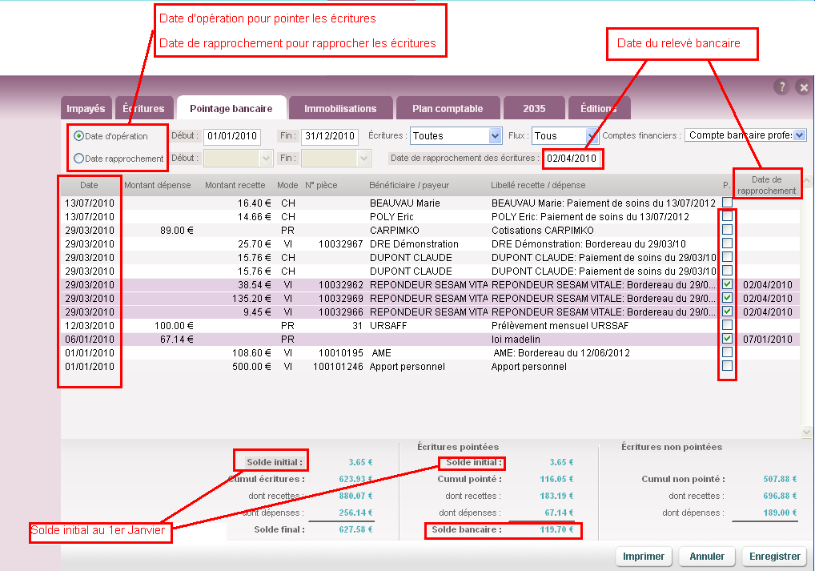Select the 'Date rapprochement' radio button
The width and height of the screenshot is (815, 571).
coord(78,159)
